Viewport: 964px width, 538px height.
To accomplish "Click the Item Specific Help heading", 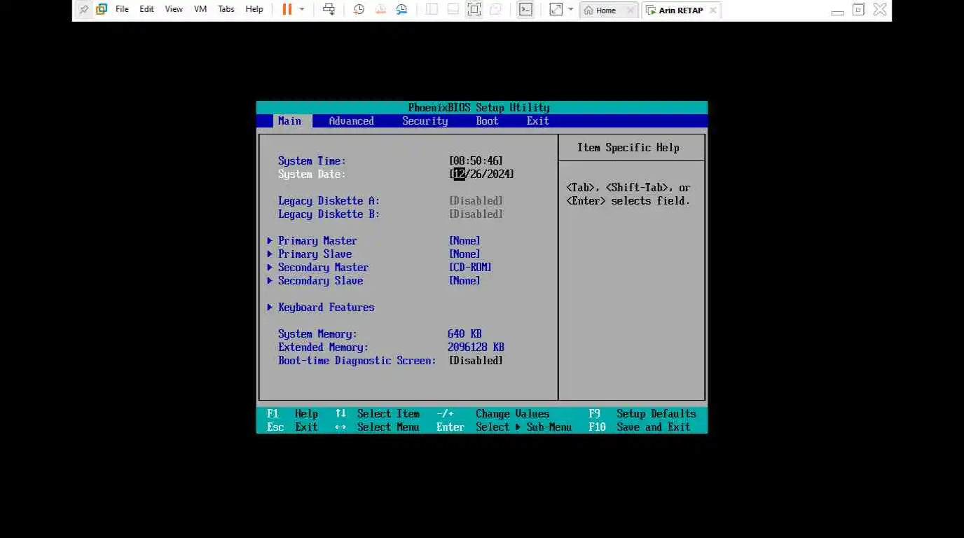I will pyautogui.click(x=628, y=148).
